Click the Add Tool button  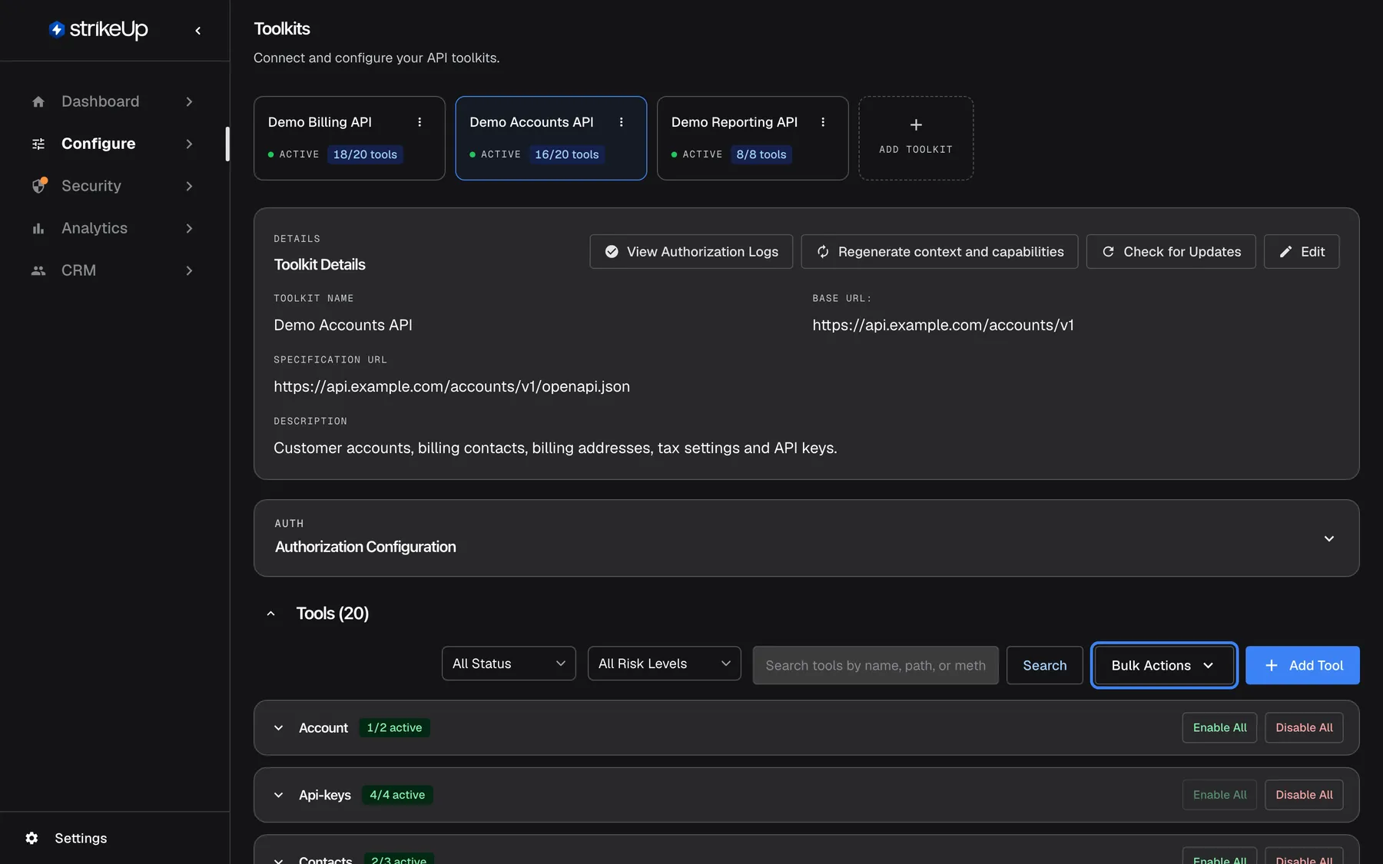(1302, 665)
